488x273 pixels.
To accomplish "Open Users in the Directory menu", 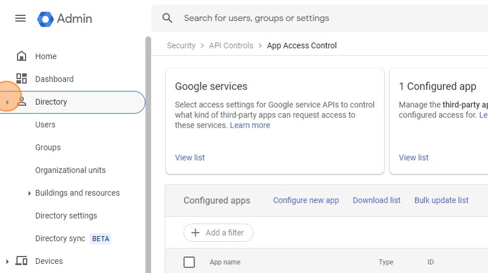I will point(45,125).
